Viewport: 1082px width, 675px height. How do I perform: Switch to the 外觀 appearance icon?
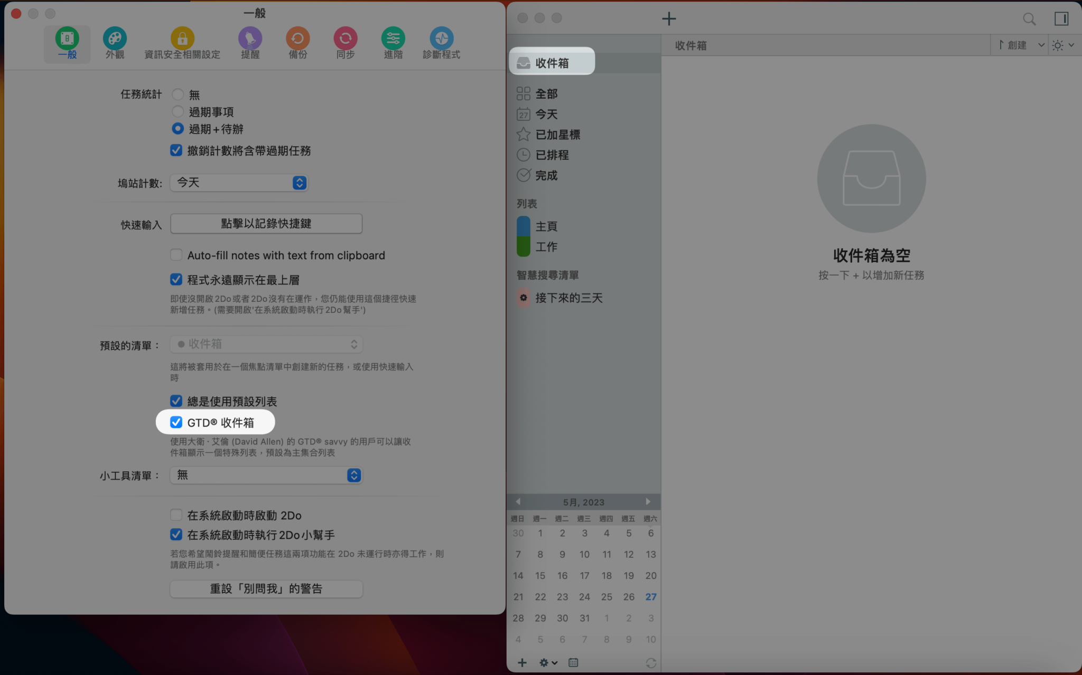(x=115, y=37)
